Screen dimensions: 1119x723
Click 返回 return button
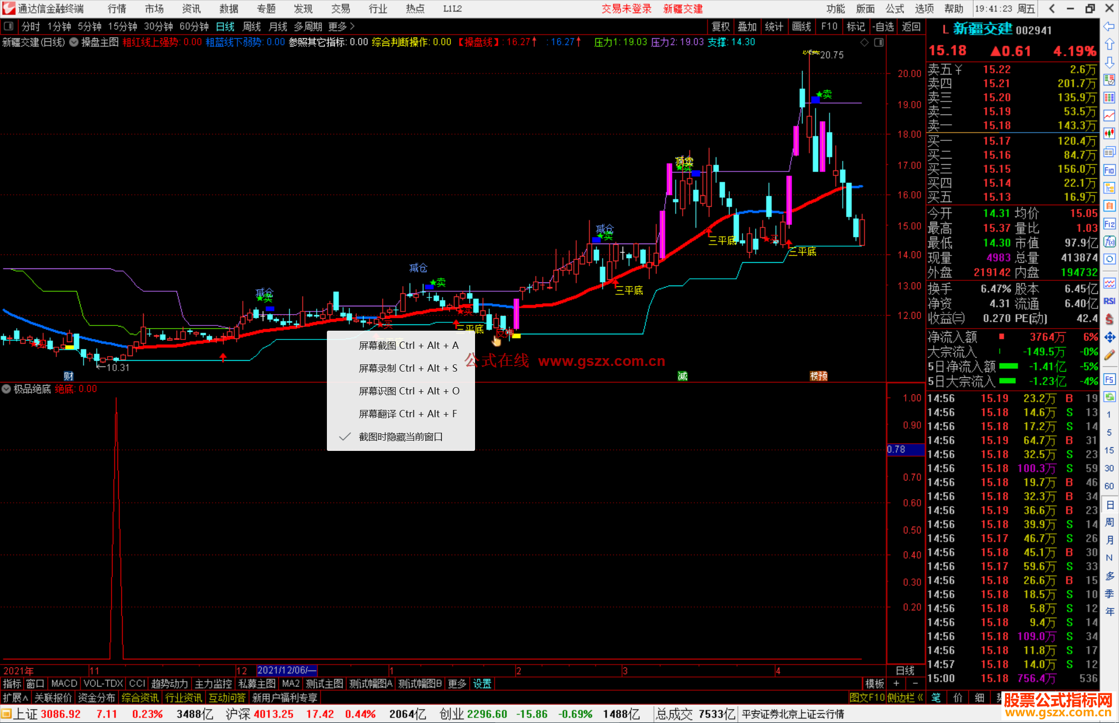[x=911, y=26]
